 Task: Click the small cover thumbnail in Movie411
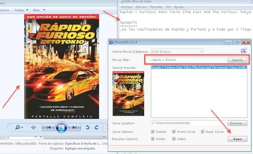coord(128,94)
